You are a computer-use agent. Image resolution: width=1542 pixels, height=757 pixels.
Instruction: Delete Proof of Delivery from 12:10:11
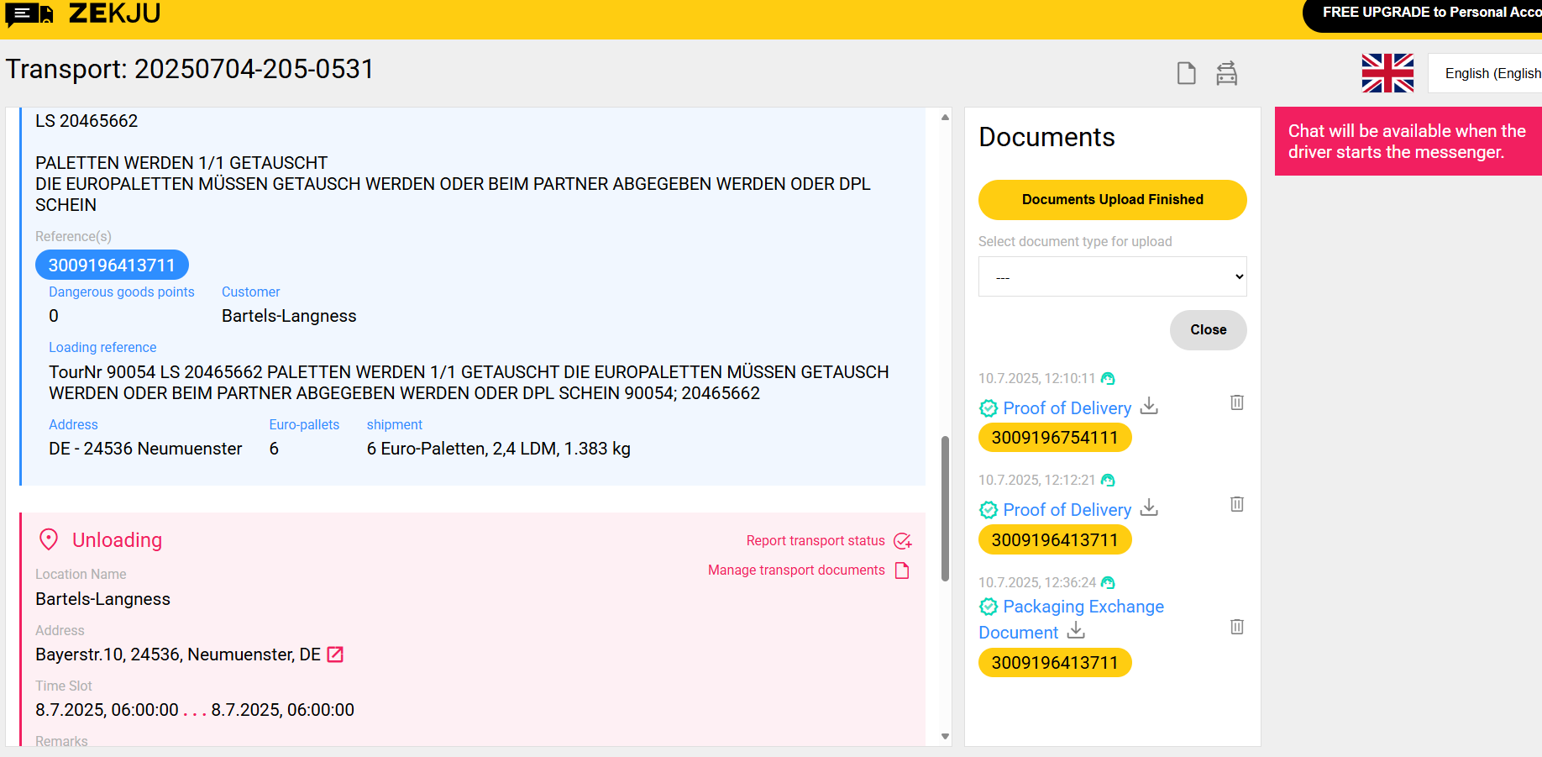pyautogui.click(x=1237, y=402)
